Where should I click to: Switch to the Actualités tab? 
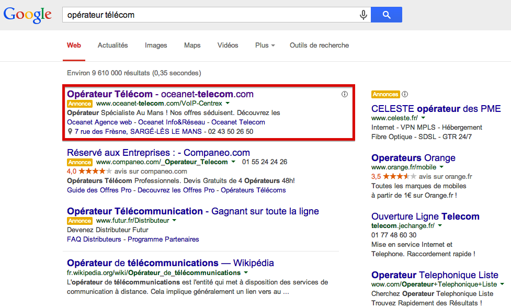pos(113,45)
